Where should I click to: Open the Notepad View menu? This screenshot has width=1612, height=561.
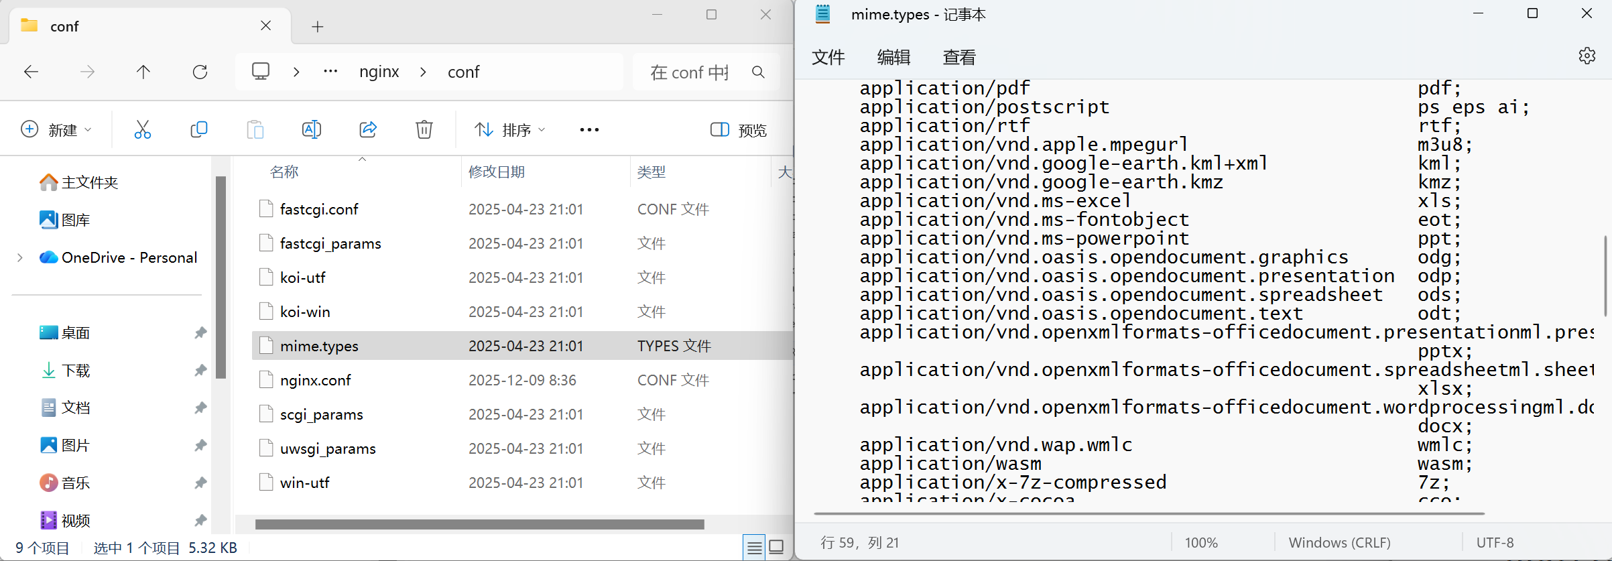click(x=959, y=57)
